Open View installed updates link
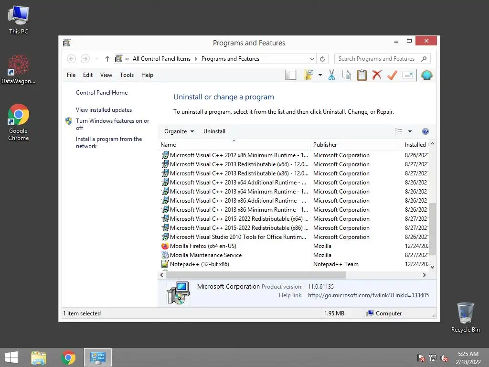The height and width of the screenshot is (367, 489). coord(104,110)
